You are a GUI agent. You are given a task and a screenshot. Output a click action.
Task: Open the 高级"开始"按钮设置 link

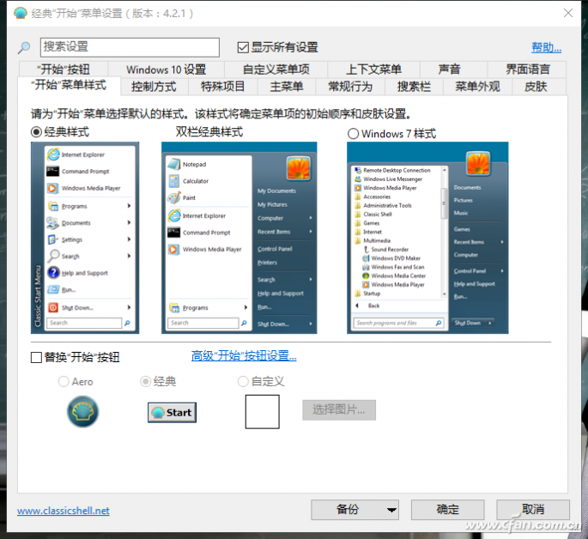tap(244, 356)
